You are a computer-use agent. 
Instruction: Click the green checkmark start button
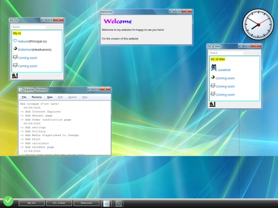pyautogui.click(x=8, y=201)
